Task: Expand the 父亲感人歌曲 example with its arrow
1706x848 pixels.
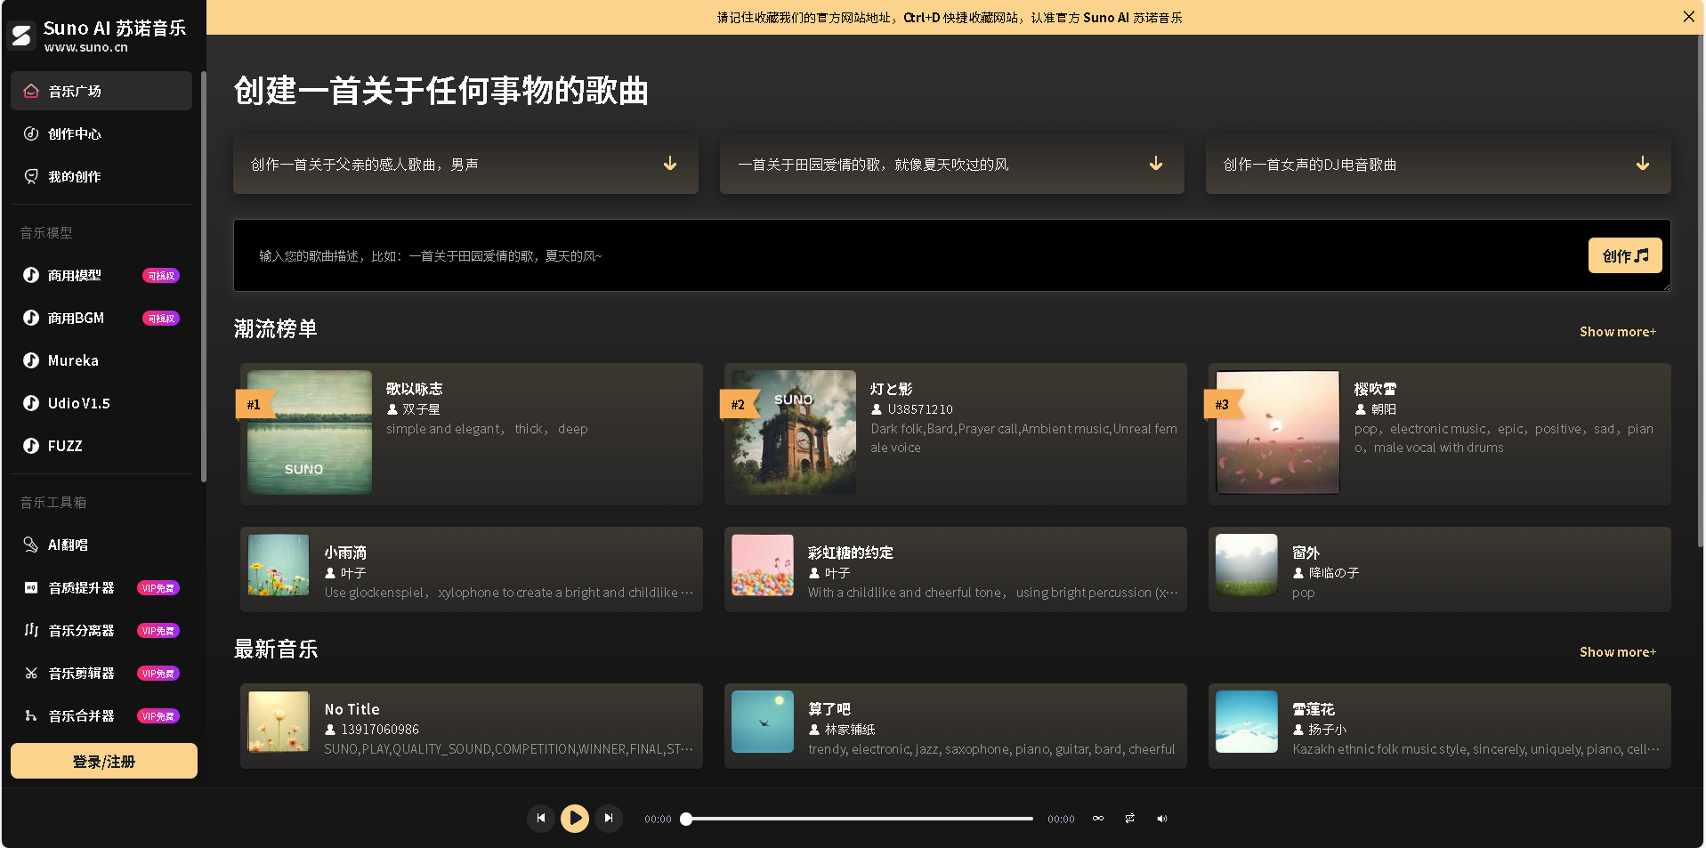Action: [x=668, y=164]
